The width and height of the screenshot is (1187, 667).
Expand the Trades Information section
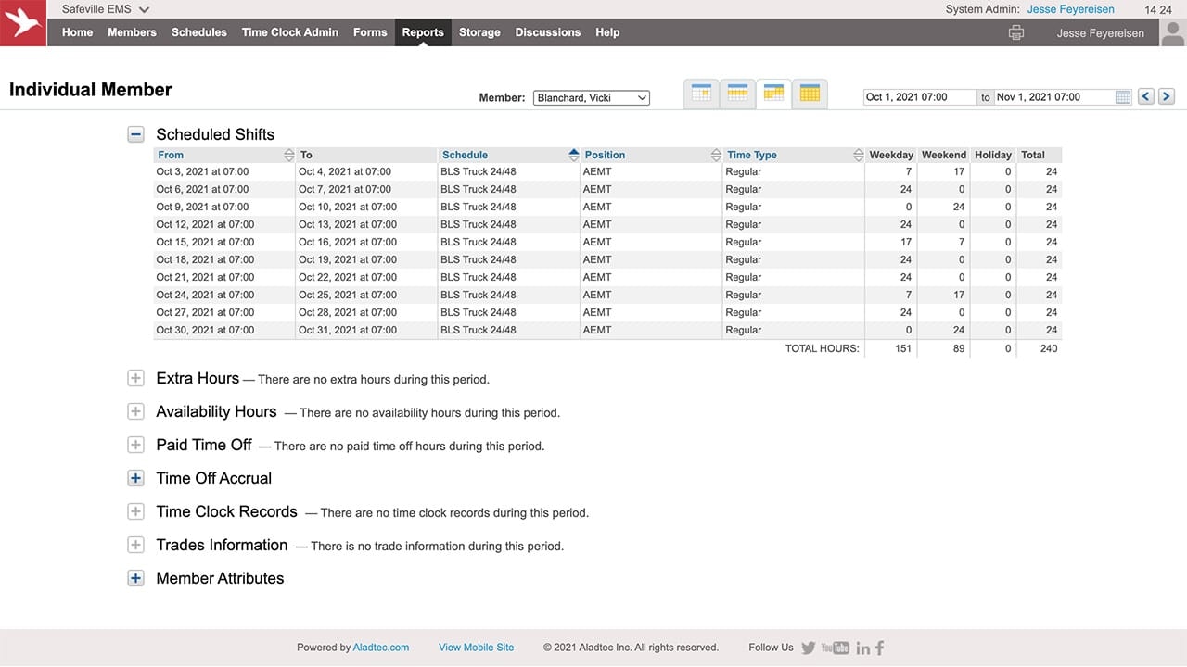(135, 545)
